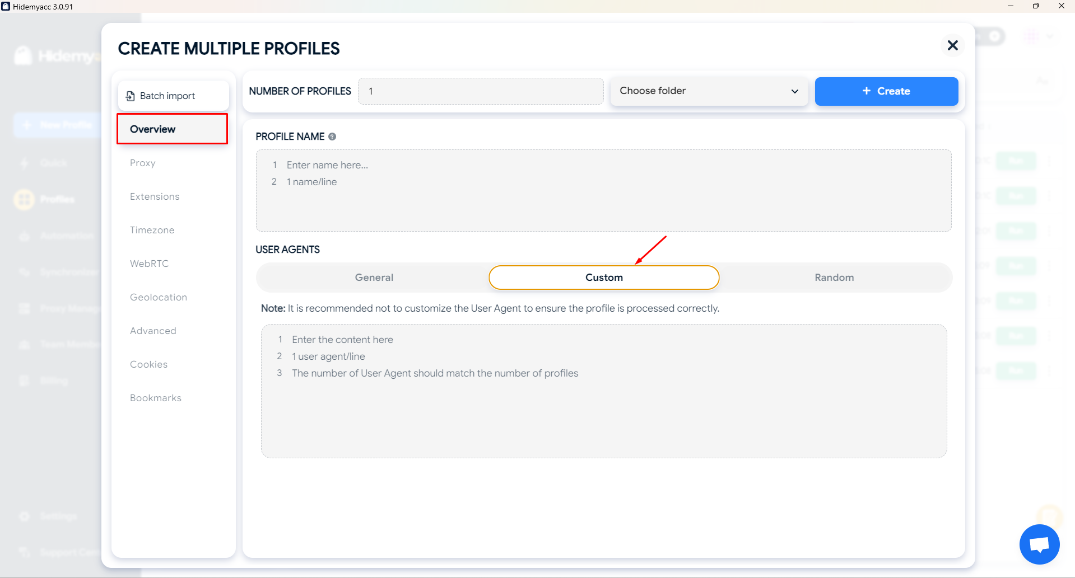Click the help icon beside PROFILE NAME

coord(332,137)
